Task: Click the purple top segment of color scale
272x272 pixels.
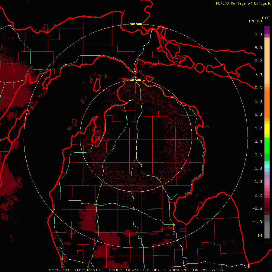Action: 267,30
